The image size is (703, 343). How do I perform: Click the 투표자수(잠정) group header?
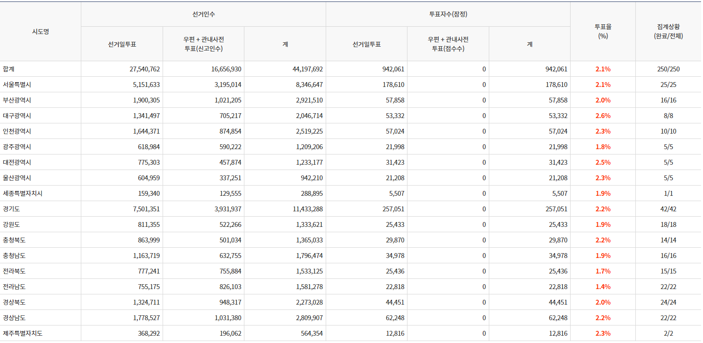point(448,14)
